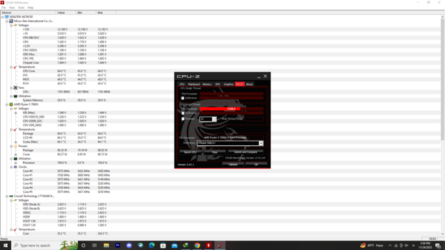This screenshot has height=250, width=445.
Task: Click the flame icon of the Powers group
Action: [15, 146]
